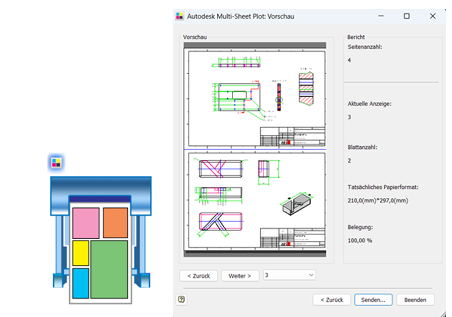The image size is (452, 317).
Task: Click the isometric 3D part view in the lower sheet
Action: [297, 203]
